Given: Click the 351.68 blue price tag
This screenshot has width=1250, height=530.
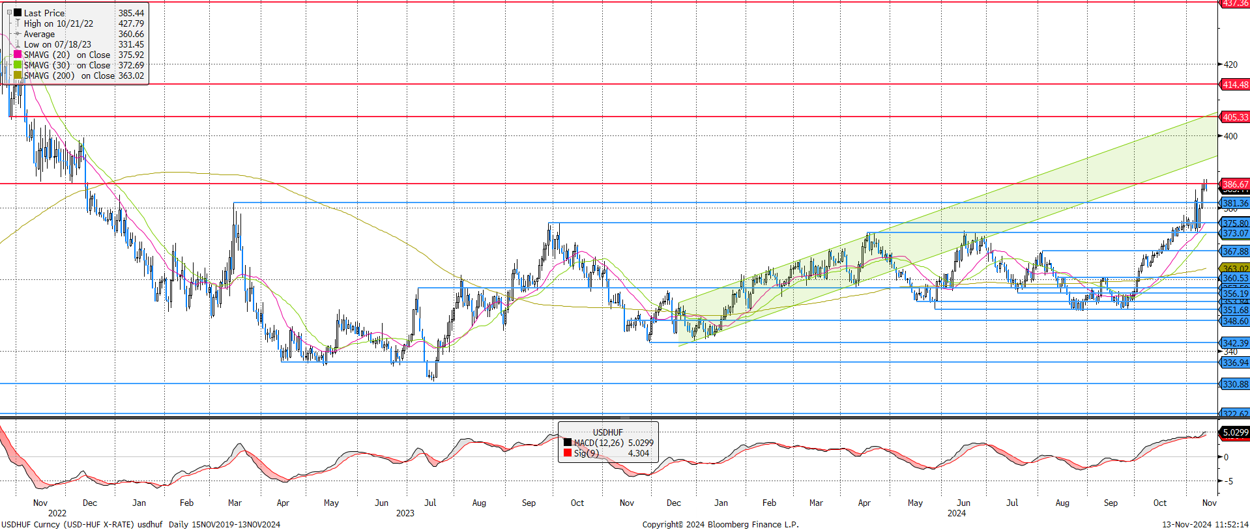Looking at the screenshot, I should pyautogui.click(x=1235, y=310).
